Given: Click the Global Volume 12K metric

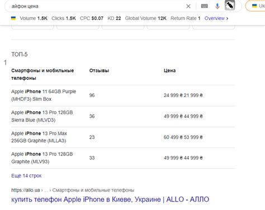Looking at the screenshot, I should pyautogui.click(x=145, y=18).
